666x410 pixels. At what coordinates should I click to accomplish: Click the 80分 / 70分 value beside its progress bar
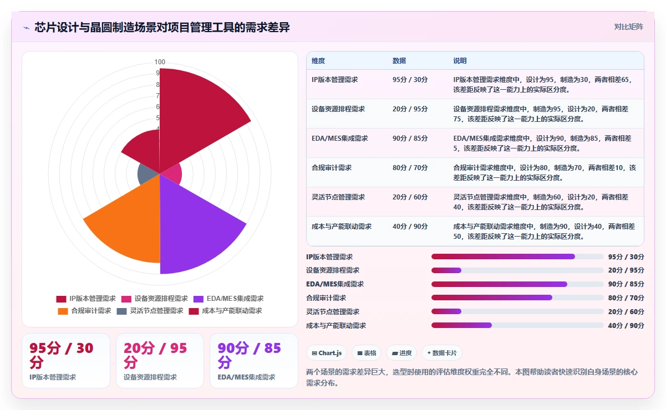click(x=626, y=298)
